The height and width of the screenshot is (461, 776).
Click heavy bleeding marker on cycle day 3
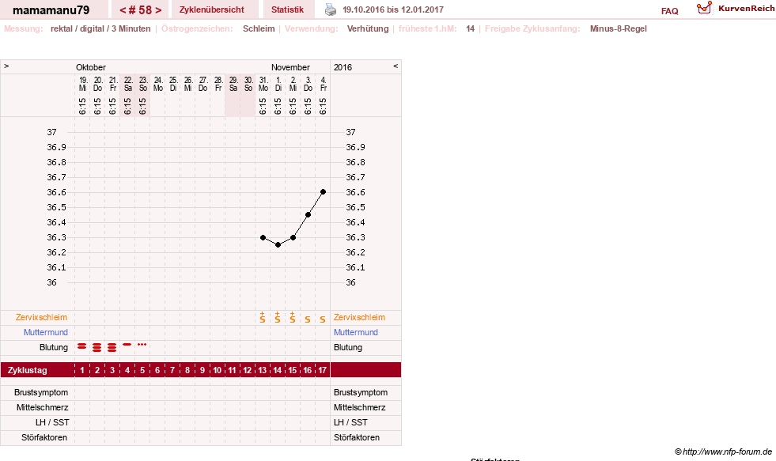coord(112,348)
